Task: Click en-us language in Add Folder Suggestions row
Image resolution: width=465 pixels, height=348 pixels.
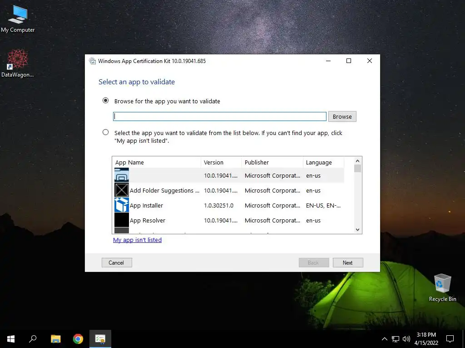Action: coord(313,191)
